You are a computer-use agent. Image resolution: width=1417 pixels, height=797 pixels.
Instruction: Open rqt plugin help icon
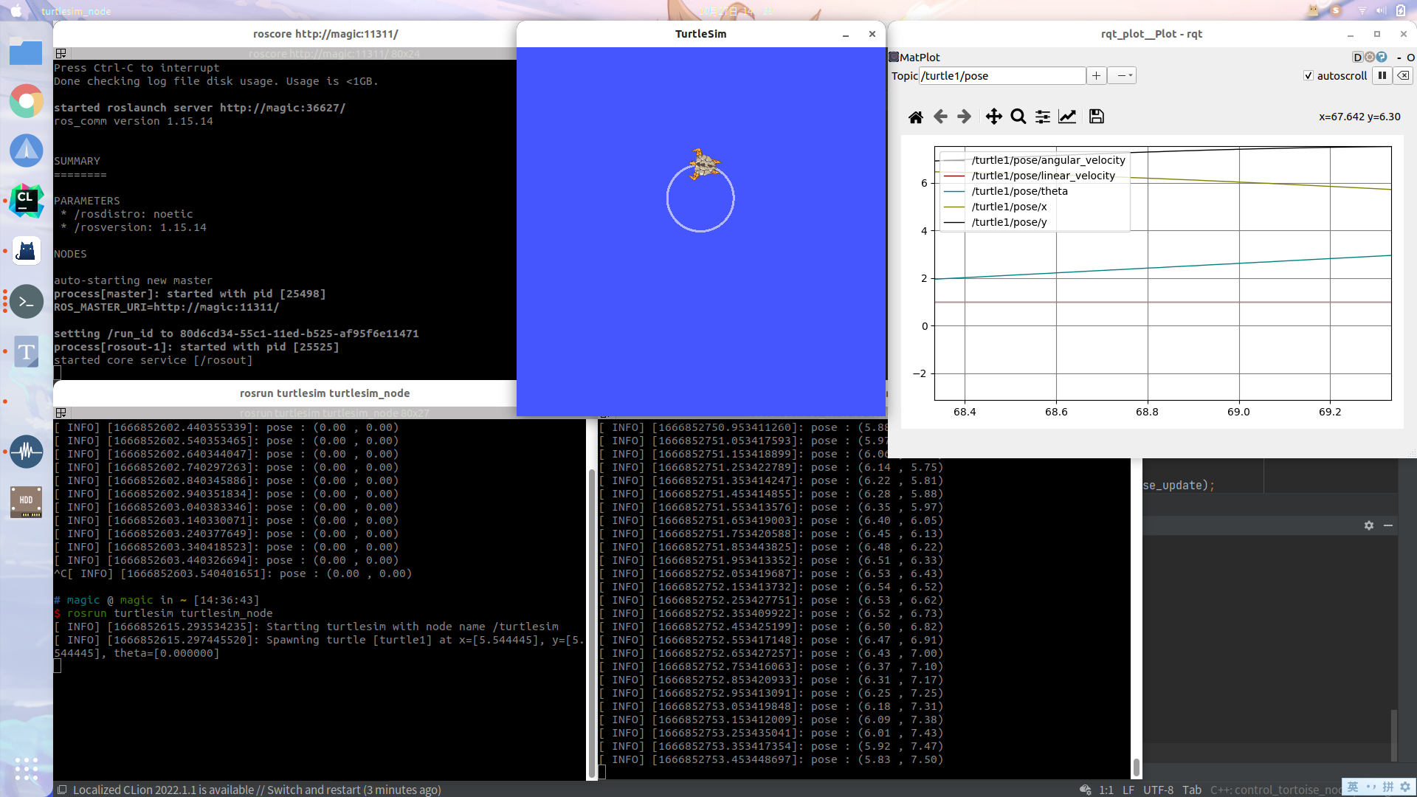click(x=1382, y=57)
